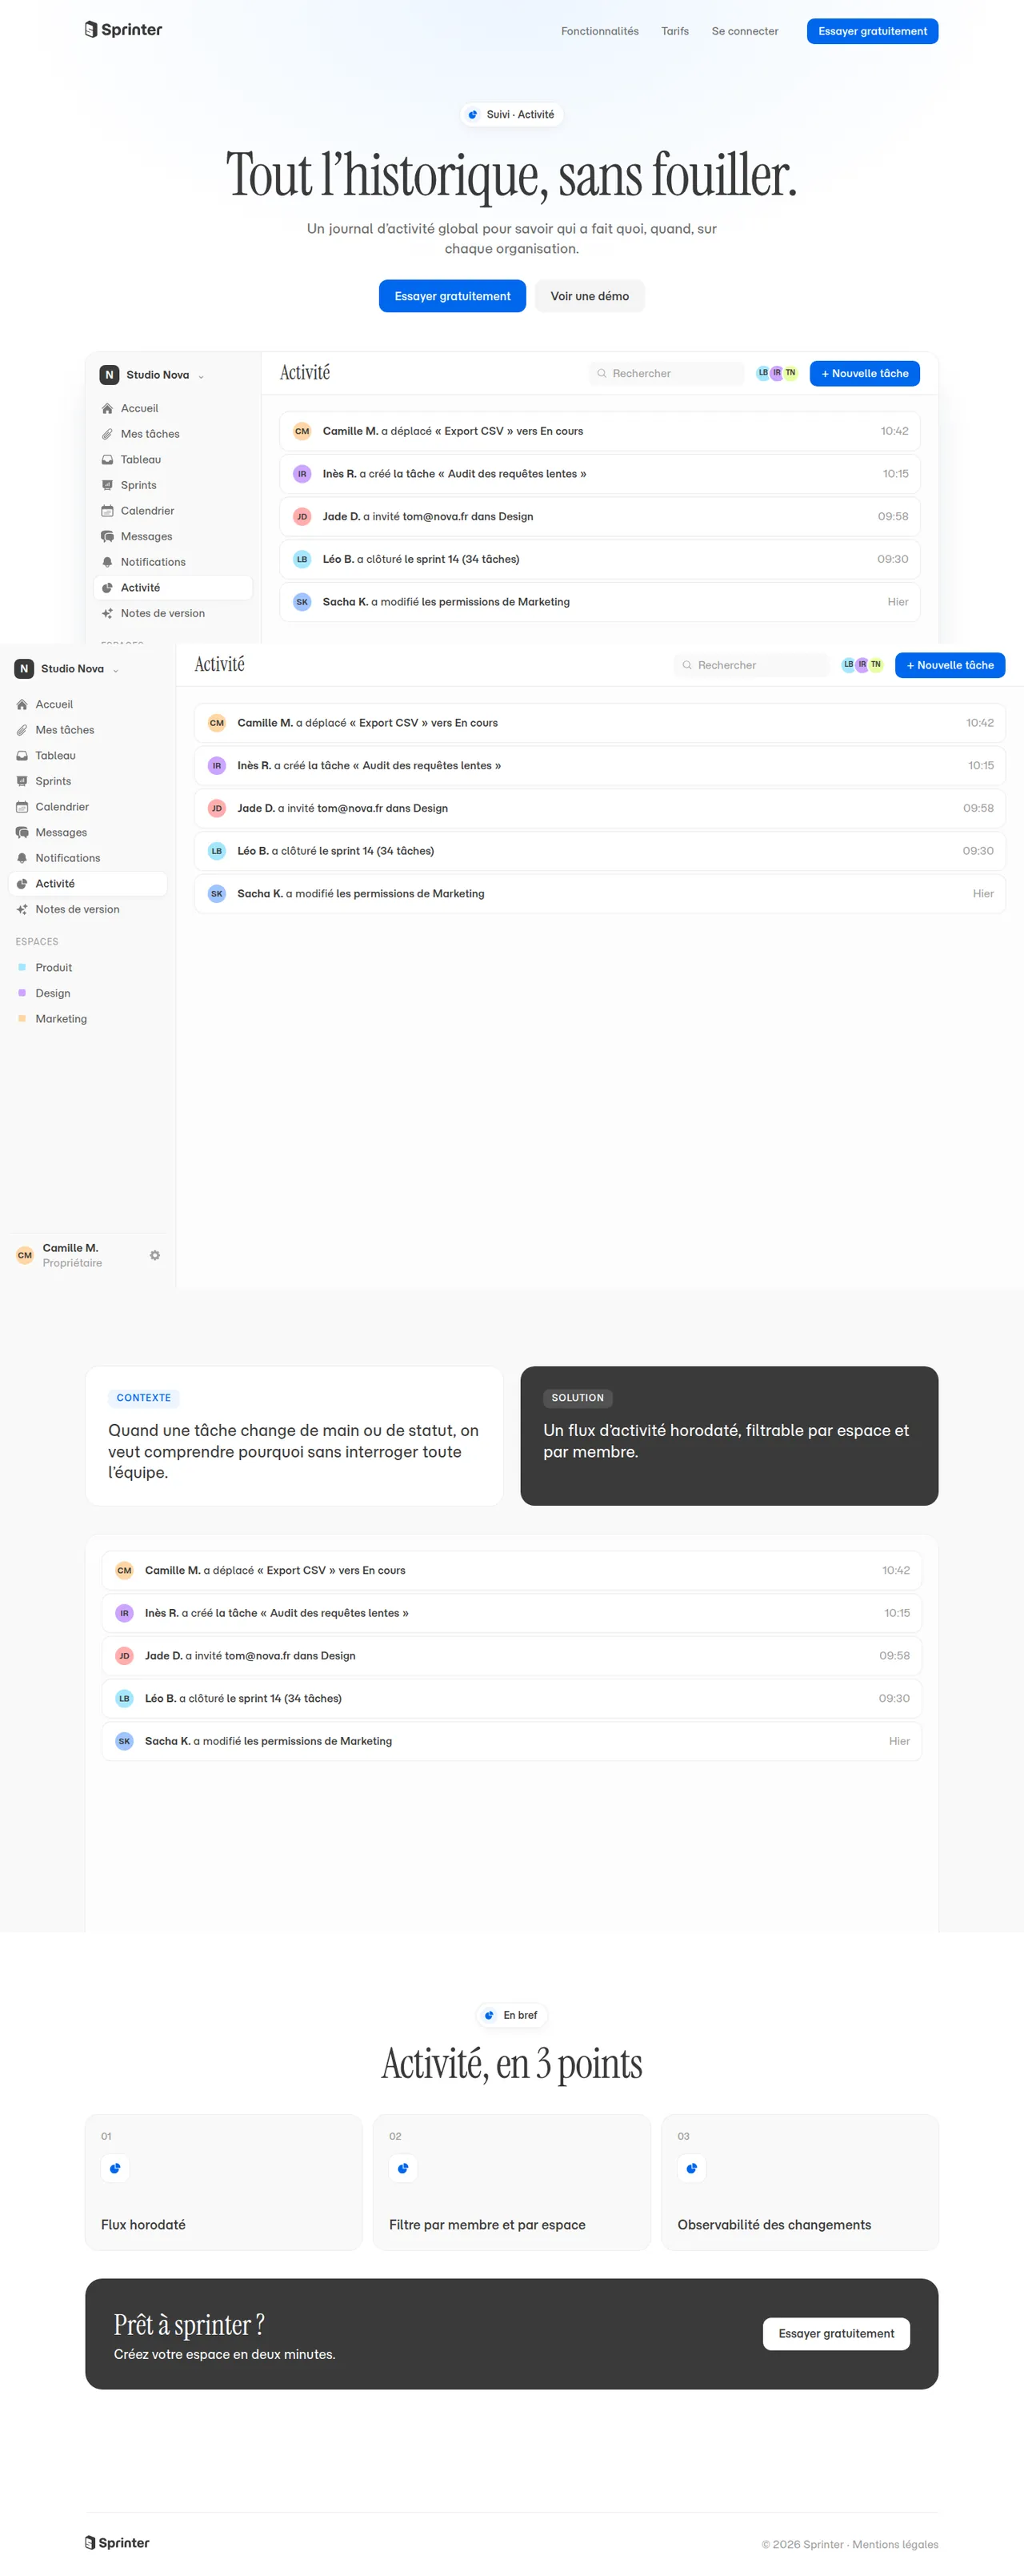
Task: Click the icon in card 03 Observabilité des changements
Action: (691, 2168)
